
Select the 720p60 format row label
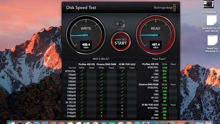[72, 78]
